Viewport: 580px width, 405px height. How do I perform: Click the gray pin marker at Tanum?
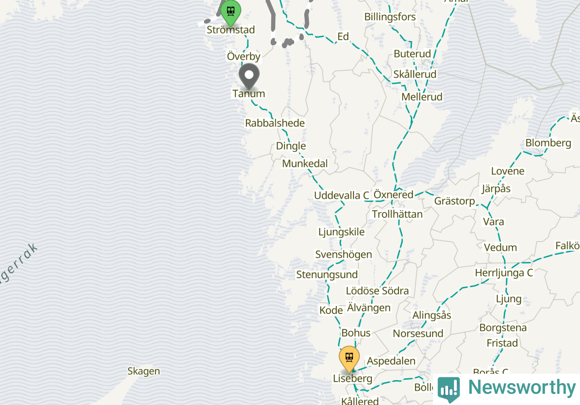(249, 76)
